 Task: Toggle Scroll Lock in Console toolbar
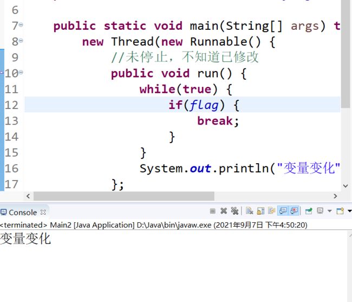coord(260,211)
